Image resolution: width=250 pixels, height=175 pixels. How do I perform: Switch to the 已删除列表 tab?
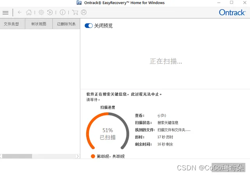coord(66,24)
